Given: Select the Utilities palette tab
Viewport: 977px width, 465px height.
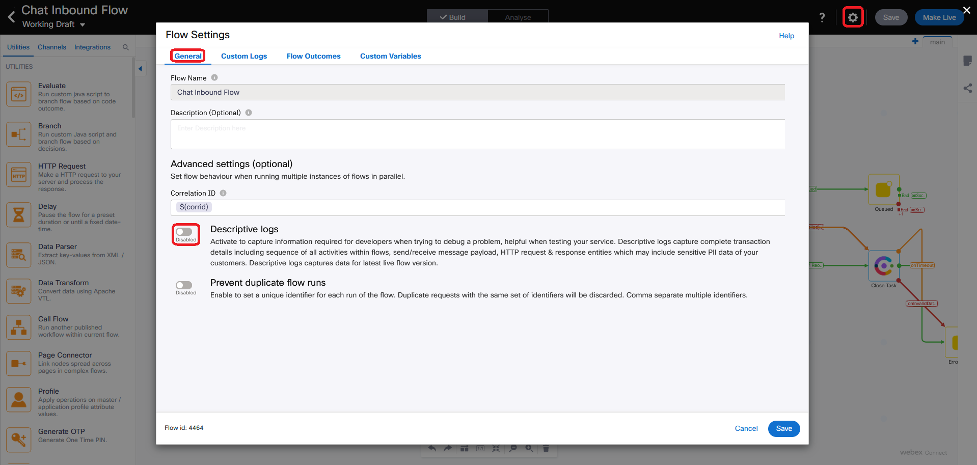Looking at the screenshot, I should pyautogui.click(x=18, y=47).
